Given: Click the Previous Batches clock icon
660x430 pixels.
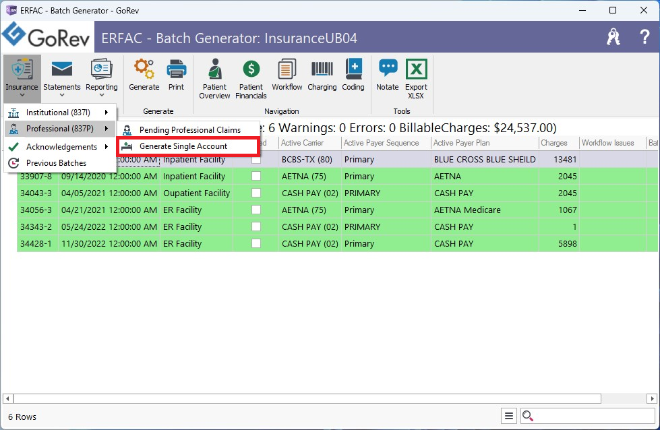Looking at the screenshot, I should pos(14,163).
